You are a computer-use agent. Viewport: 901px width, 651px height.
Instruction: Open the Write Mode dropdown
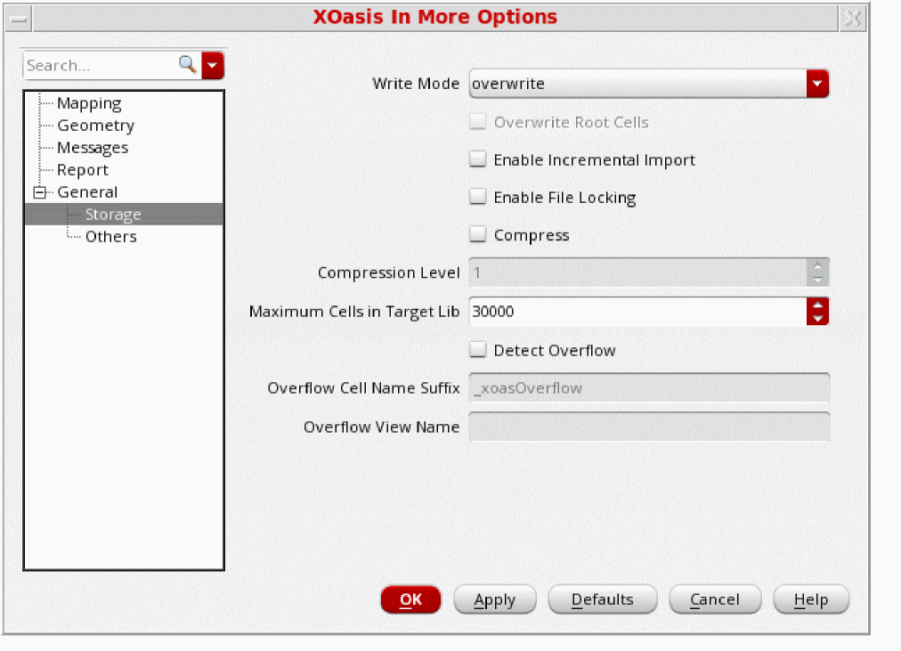(817, 84)
